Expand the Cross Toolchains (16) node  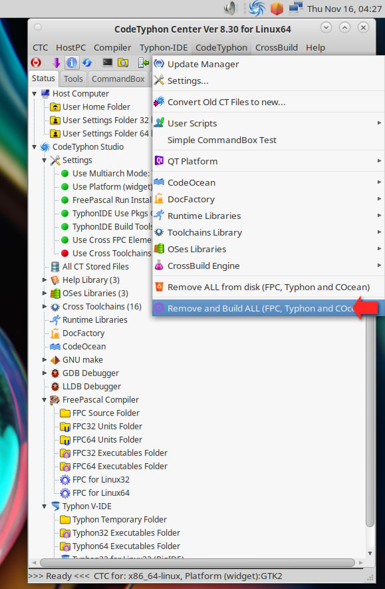tap(45, 307)
